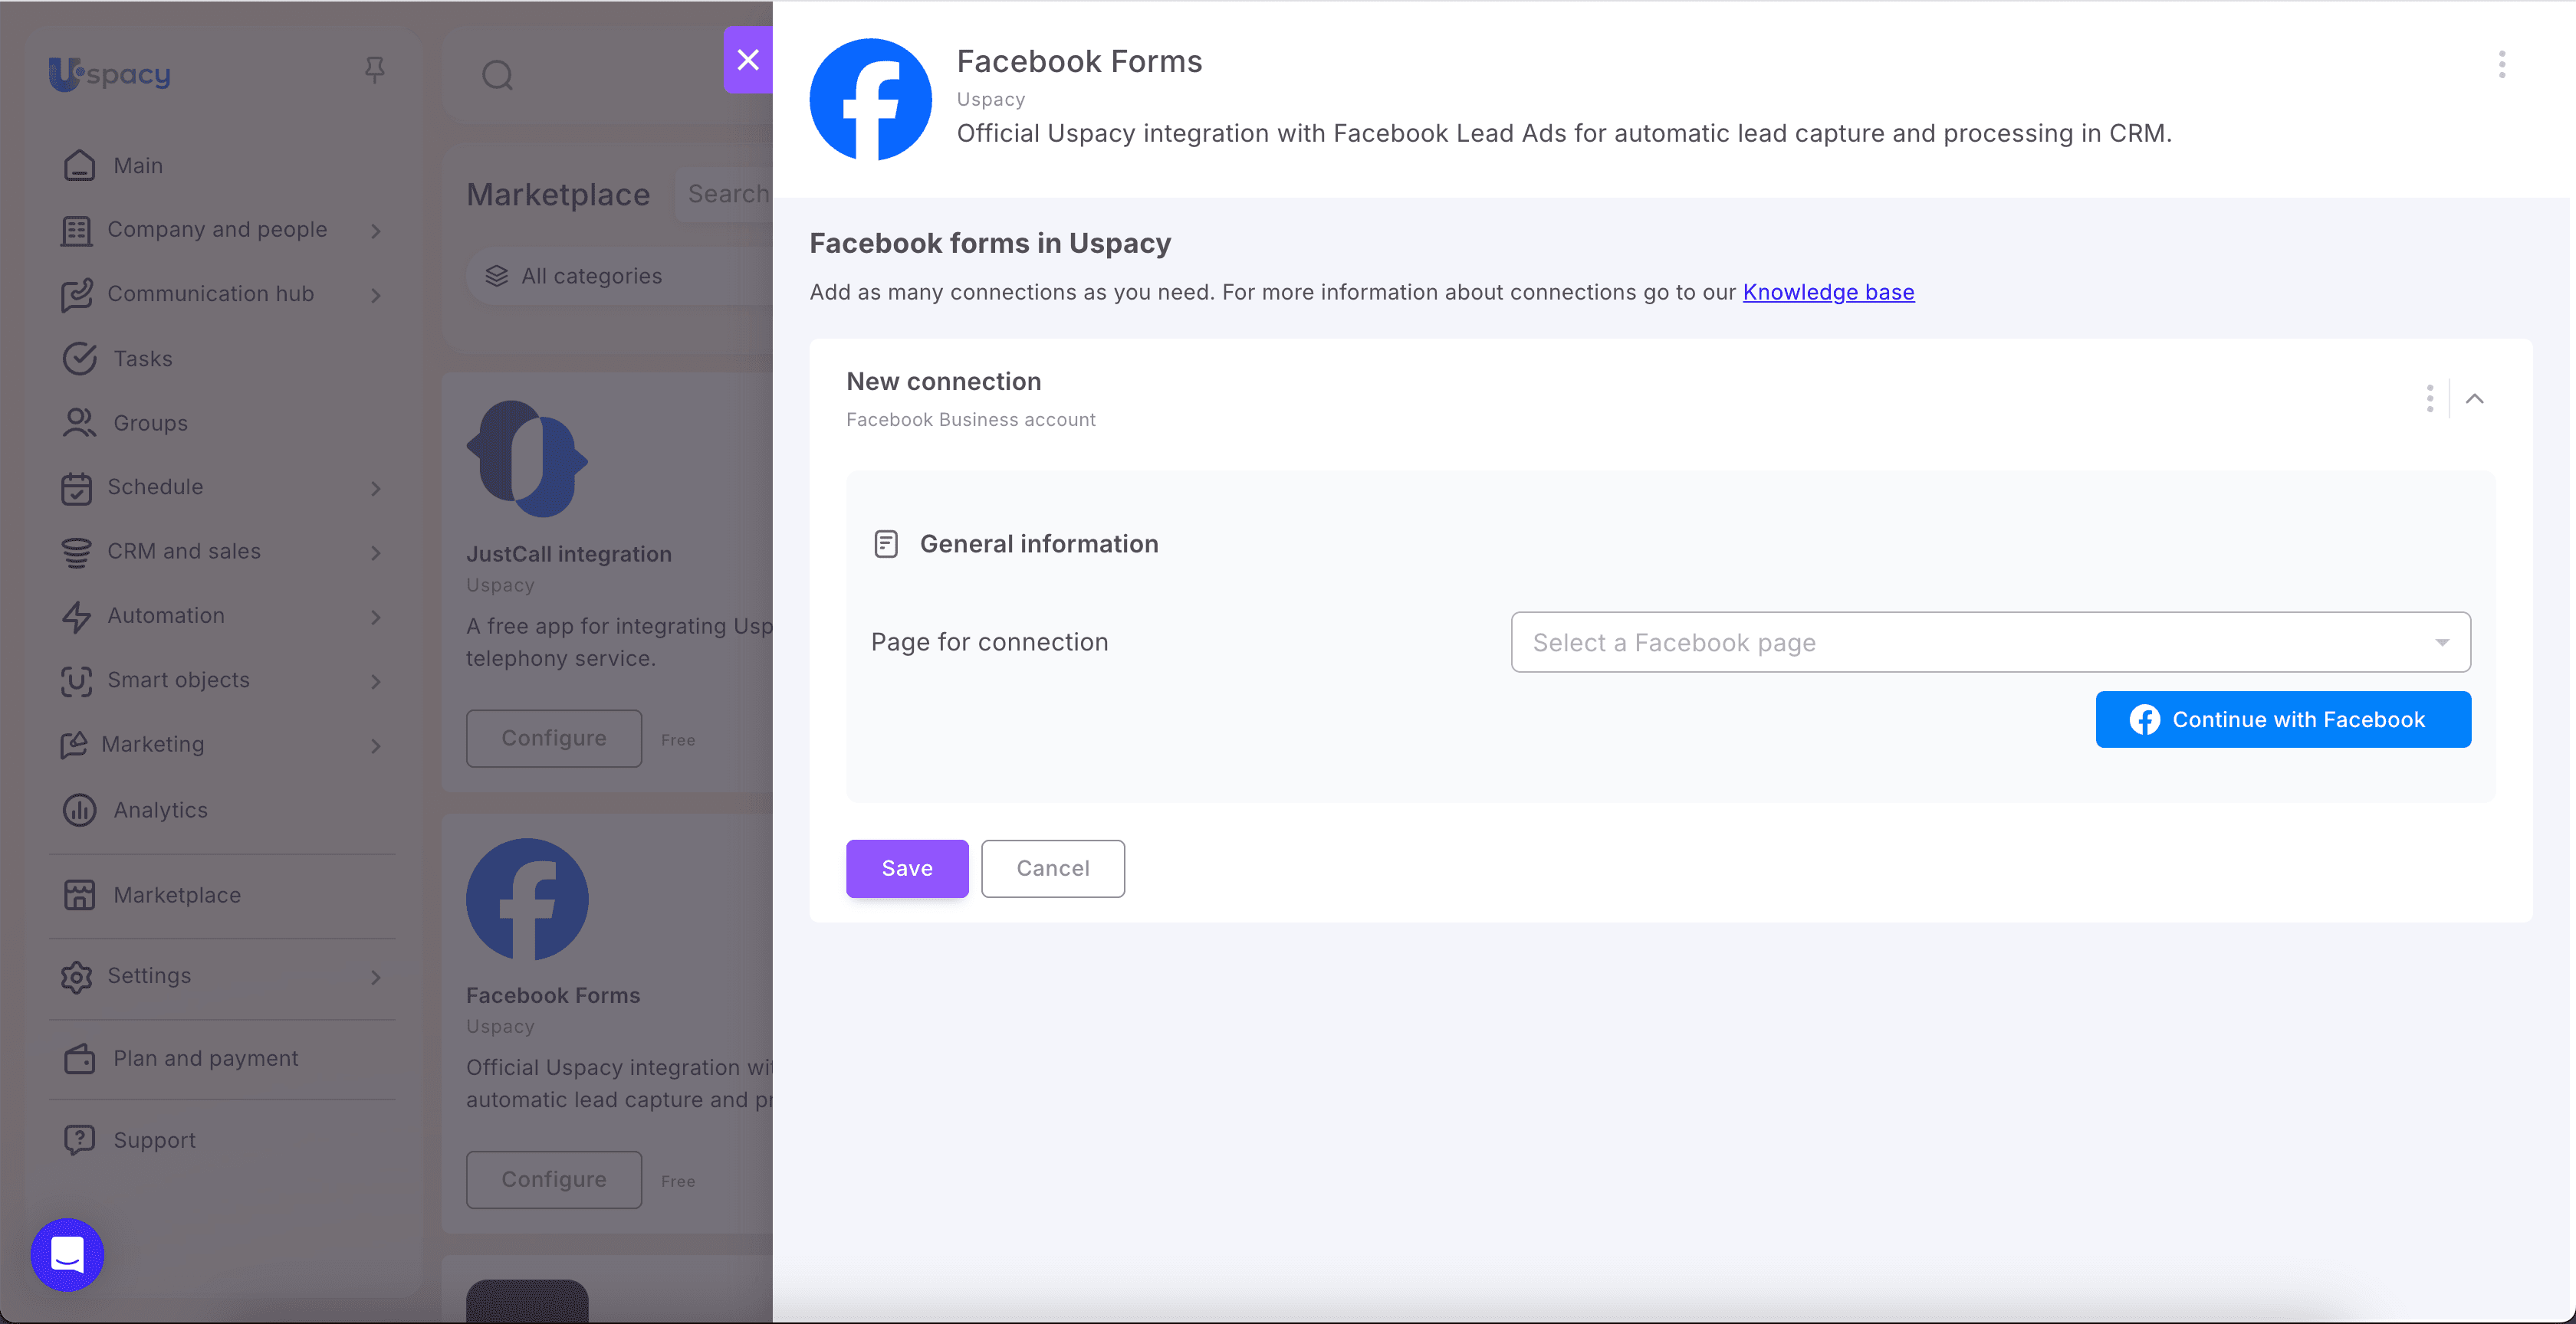Click the Smart objects icon
The width and height of the screenshot is (2576, 1324).
(76, 680)
